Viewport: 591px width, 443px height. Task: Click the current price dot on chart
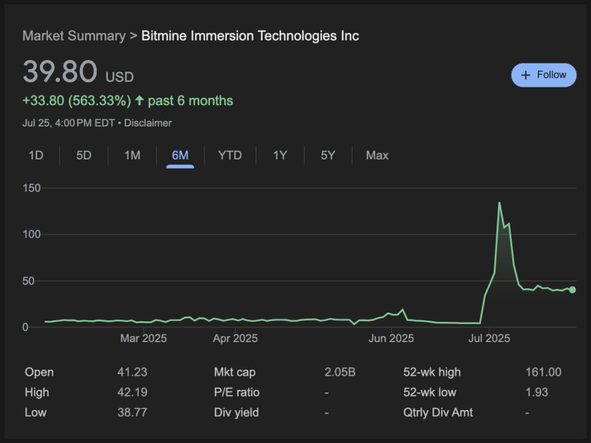573,290
